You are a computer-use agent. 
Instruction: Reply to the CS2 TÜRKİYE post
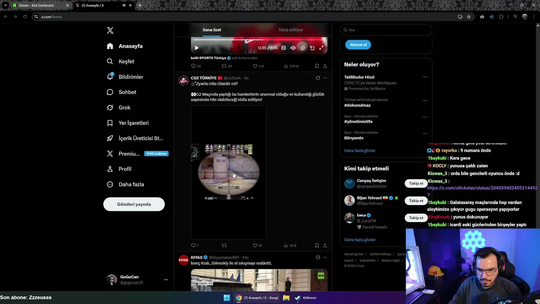195,245
